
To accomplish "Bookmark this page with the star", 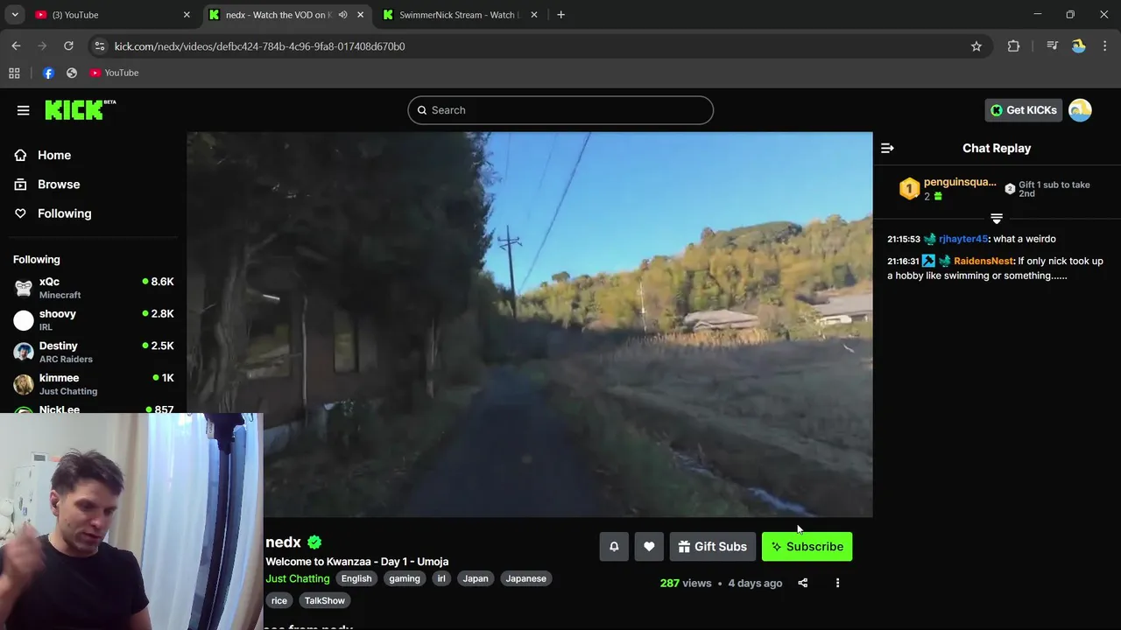I will (976, 46).
